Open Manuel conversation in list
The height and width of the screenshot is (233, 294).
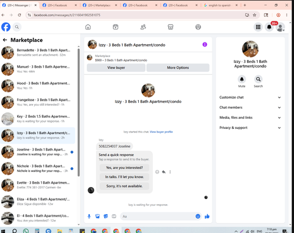(x=38, y=69)
